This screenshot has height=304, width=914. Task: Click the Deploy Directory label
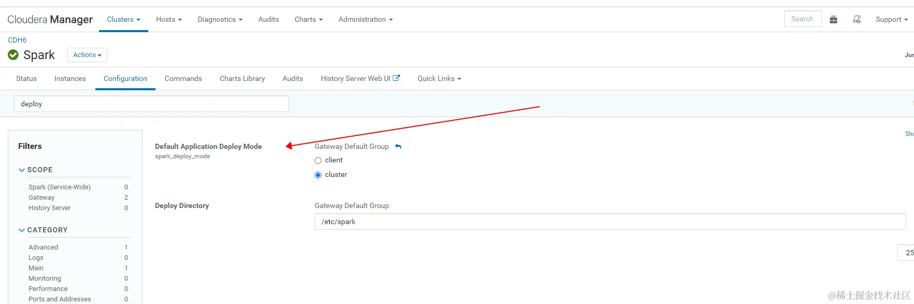coord(182,205)
